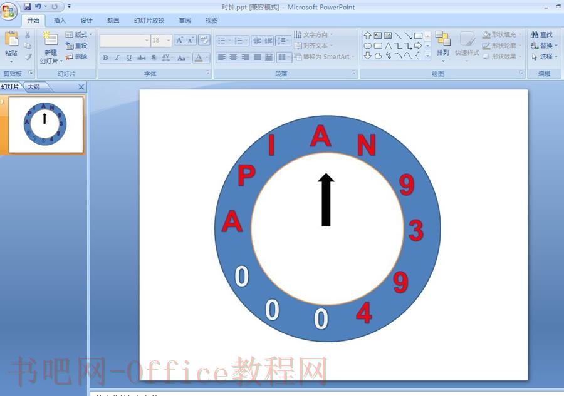
Task: Switch to the View (视图) tab
Action: pos(212,21)
